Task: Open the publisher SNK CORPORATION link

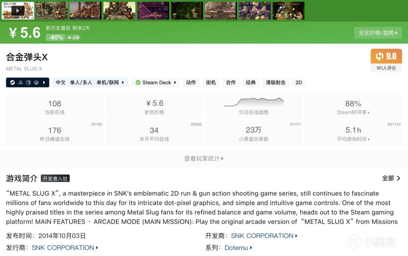Action: click(x=65, y=247)
